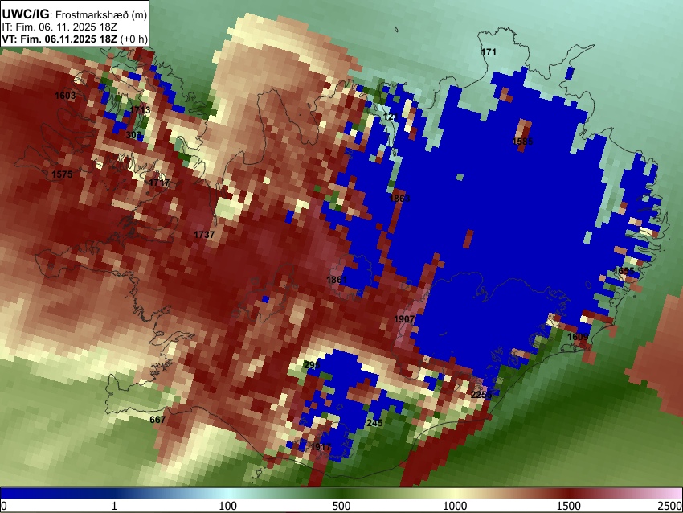Click the 'VT: Fim. 06.11.2025 18Z (+0 h)' line

74,39
